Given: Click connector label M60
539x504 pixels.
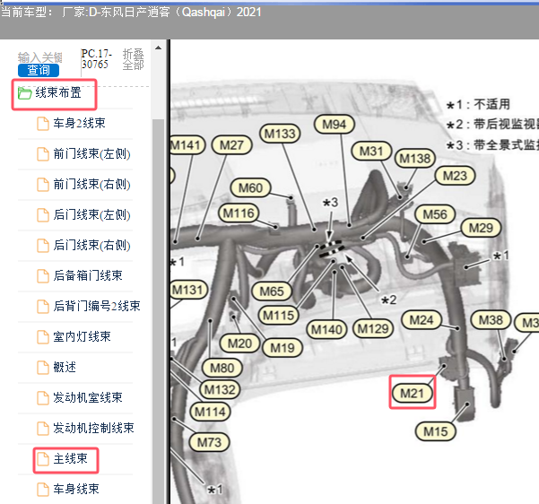Looking at the screenshot, I should click(250, 187).
